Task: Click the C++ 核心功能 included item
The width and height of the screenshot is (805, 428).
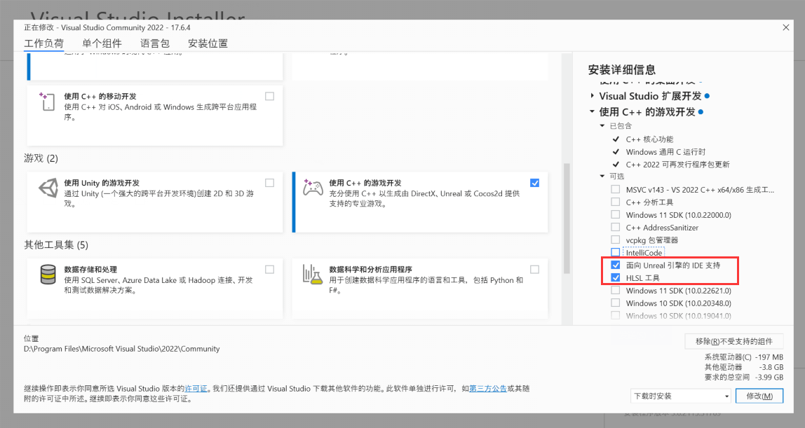Action: pos(649,139)
